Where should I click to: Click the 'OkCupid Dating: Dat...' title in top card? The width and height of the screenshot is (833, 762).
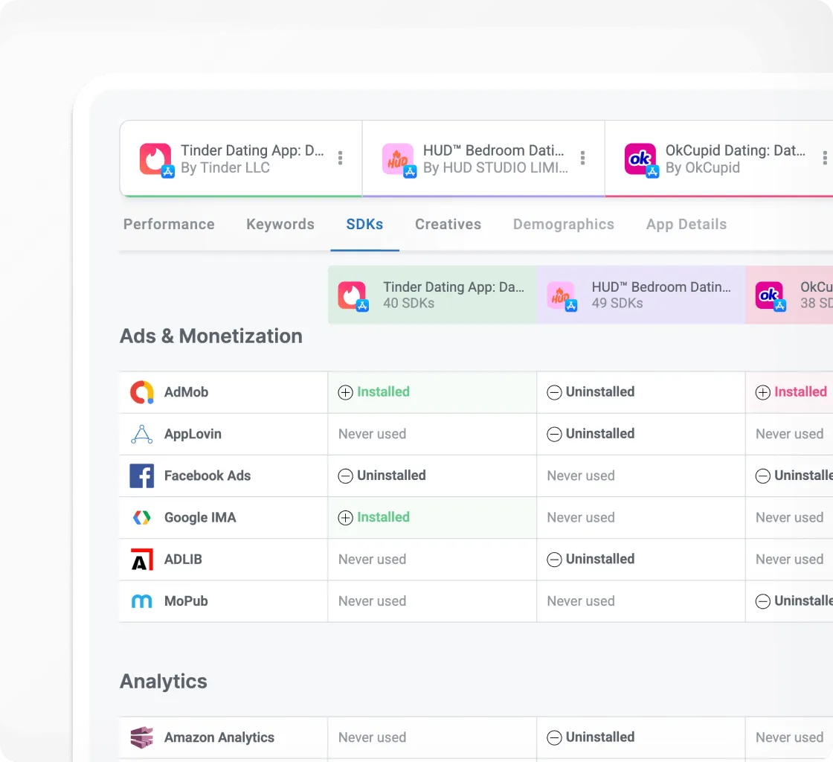[x=736, y=150]
